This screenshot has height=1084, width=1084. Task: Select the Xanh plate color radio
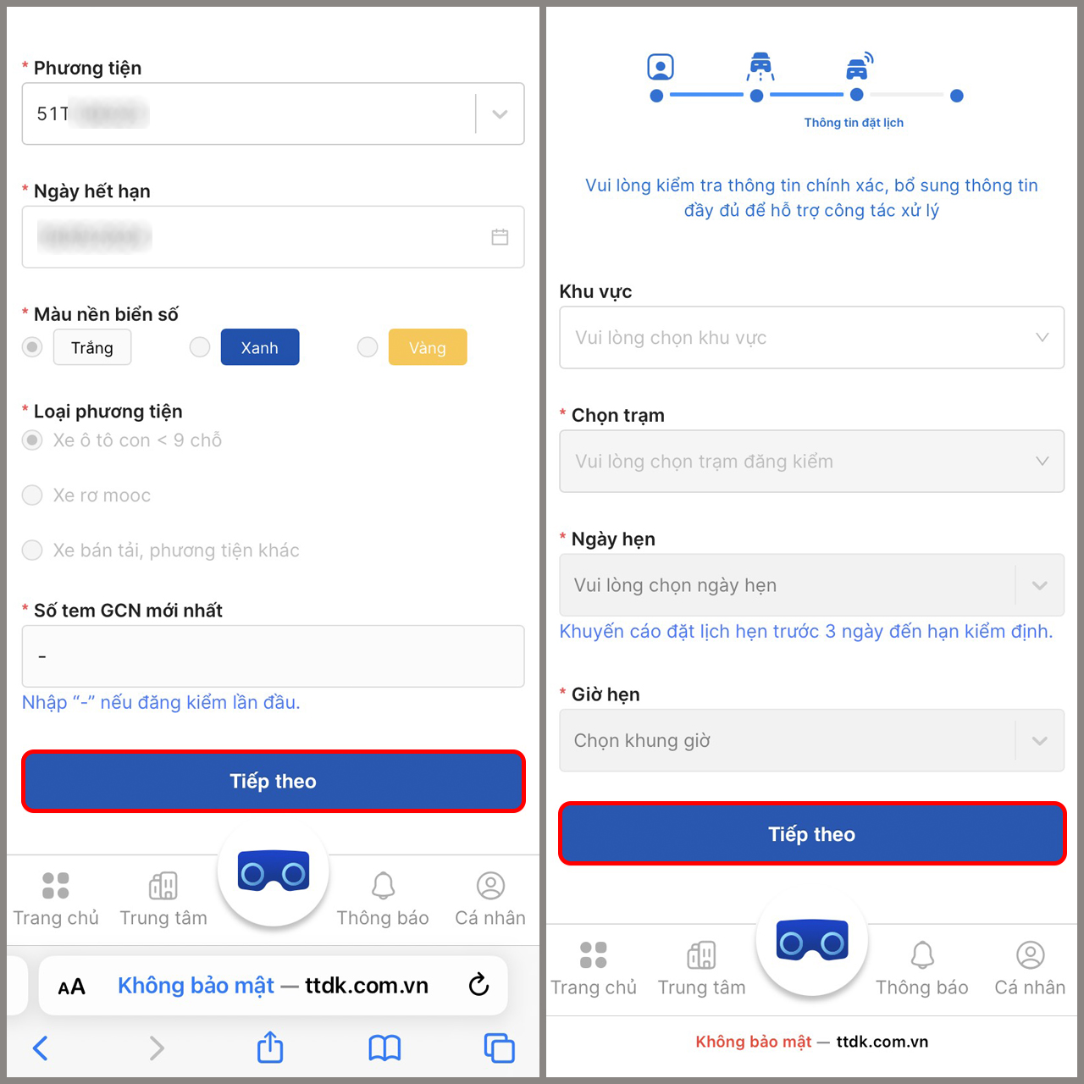[200, 347]
